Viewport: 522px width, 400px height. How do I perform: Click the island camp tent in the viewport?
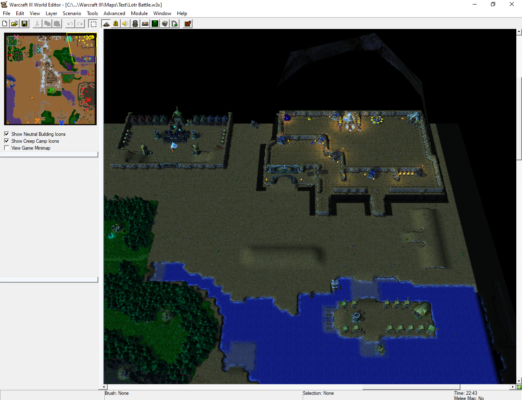(x=421, y=310)
